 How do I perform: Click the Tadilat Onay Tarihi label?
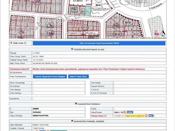click(x=19, y=60)
